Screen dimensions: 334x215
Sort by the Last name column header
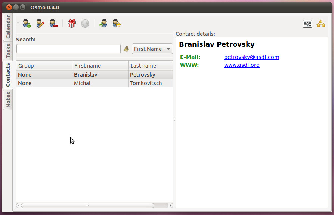tap(151, 66)
